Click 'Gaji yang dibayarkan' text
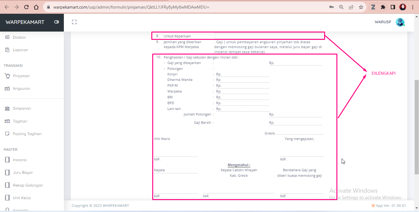The height and width of the screenshot is (212, 419). tap(184, 63)
